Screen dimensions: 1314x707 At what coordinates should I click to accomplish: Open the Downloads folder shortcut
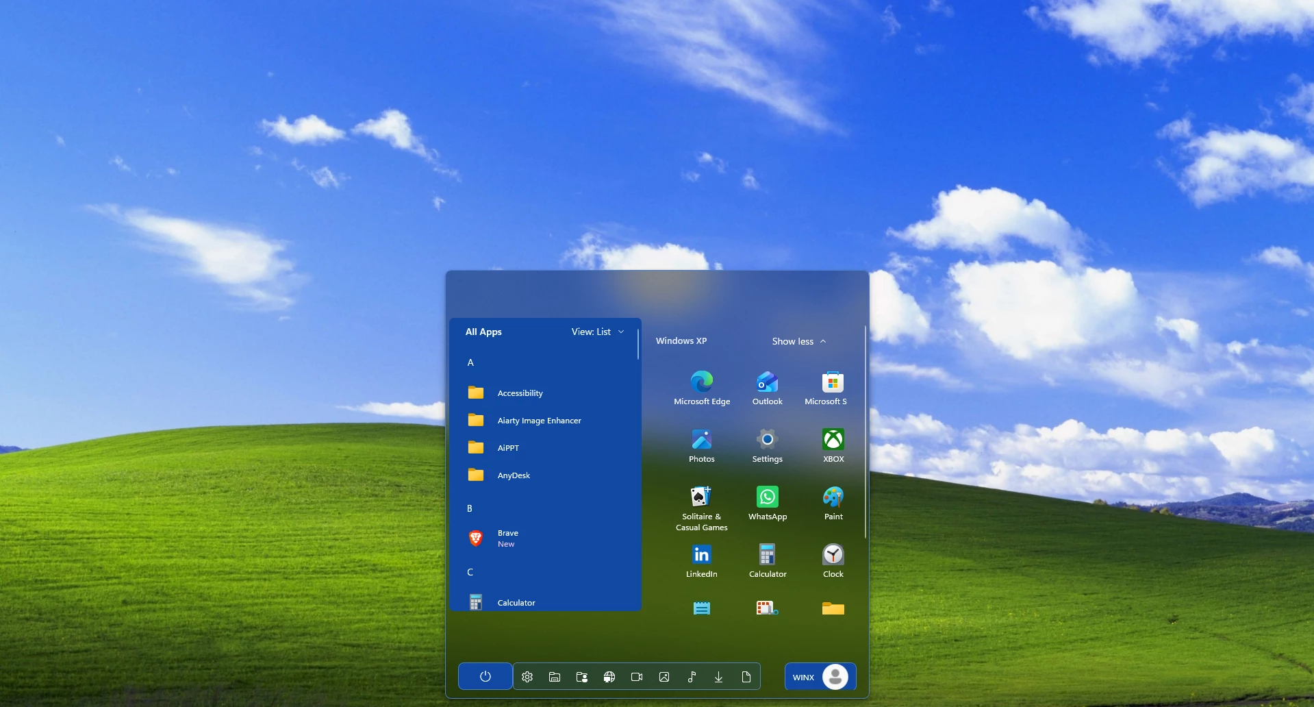click(x=719, y=677)
